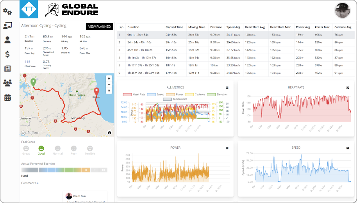The image size is (357, 203).
Task: Expand the Comments section
Action: (30, 183)
